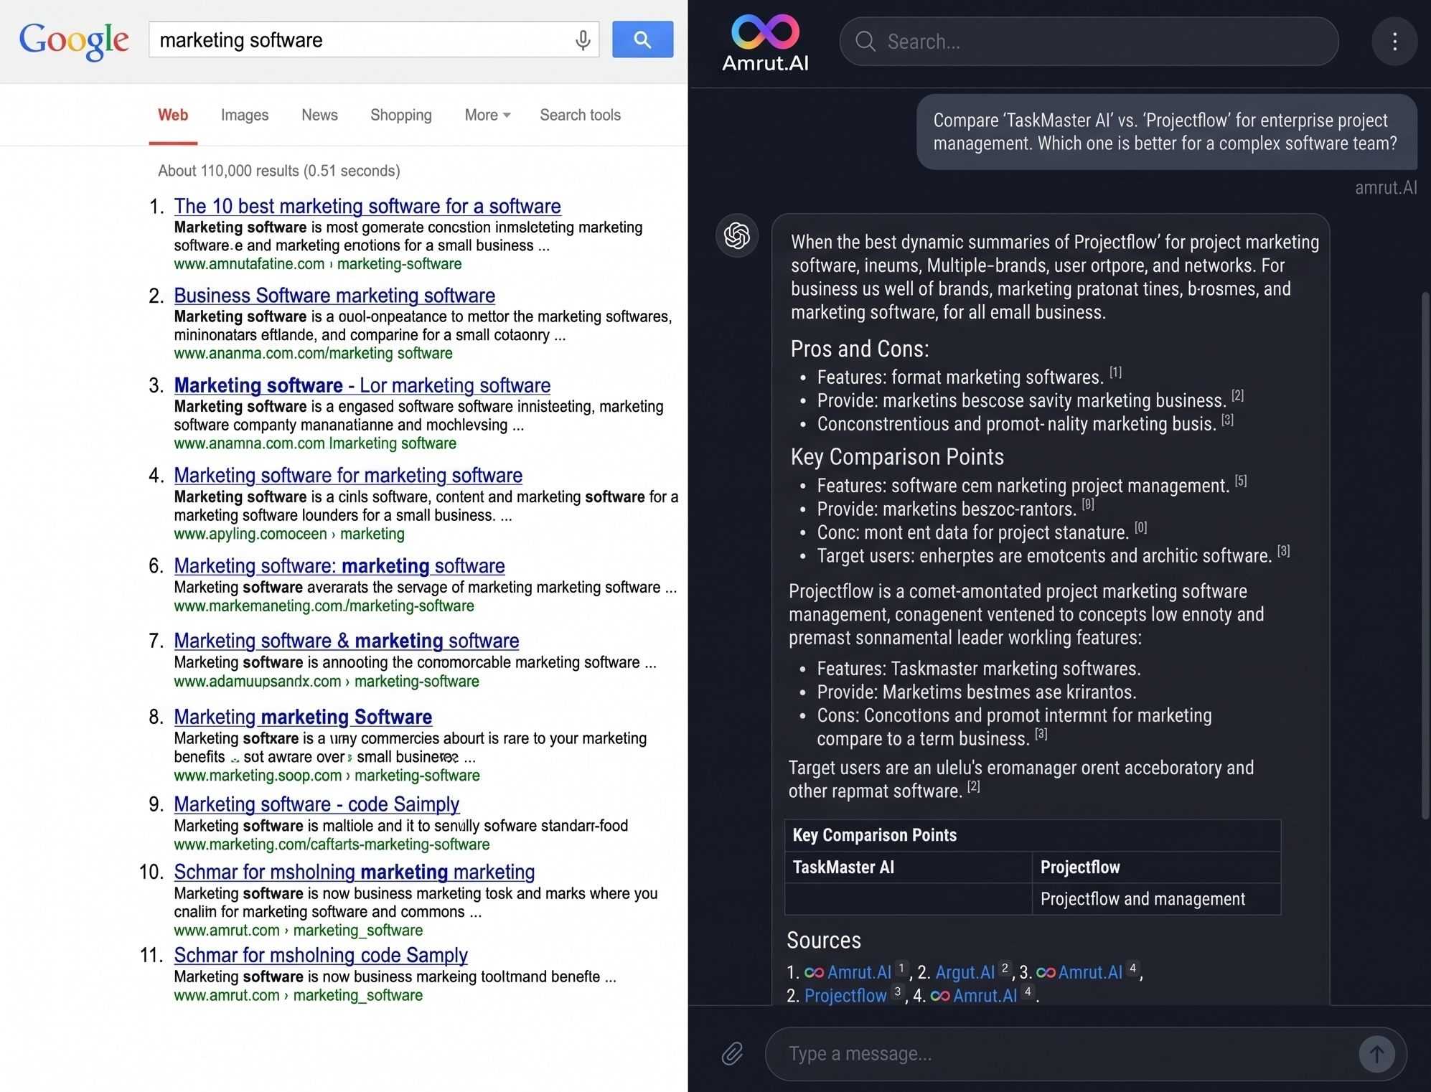
Task: Click URL 'www.adamuupsandx.com › marketing-software'
Action: point(327,682)
